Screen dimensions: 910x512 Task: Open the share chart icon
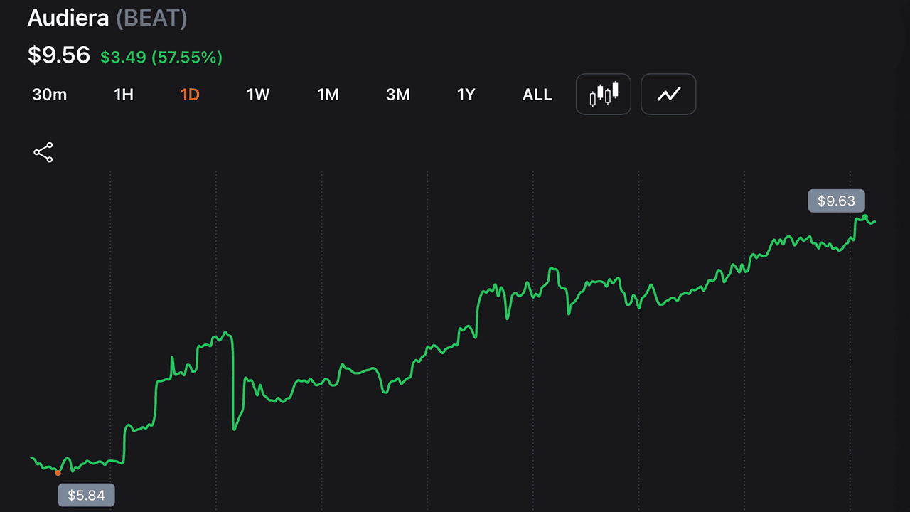pyautogui.click(x=43, y=152)
